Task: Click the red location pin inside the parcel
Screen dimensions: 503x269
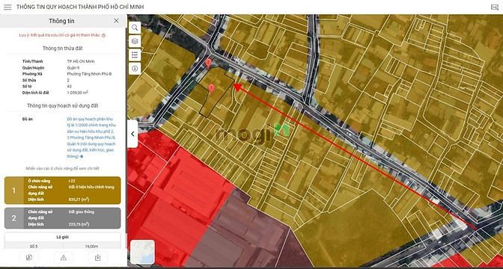Action: [x=211, y=88]
